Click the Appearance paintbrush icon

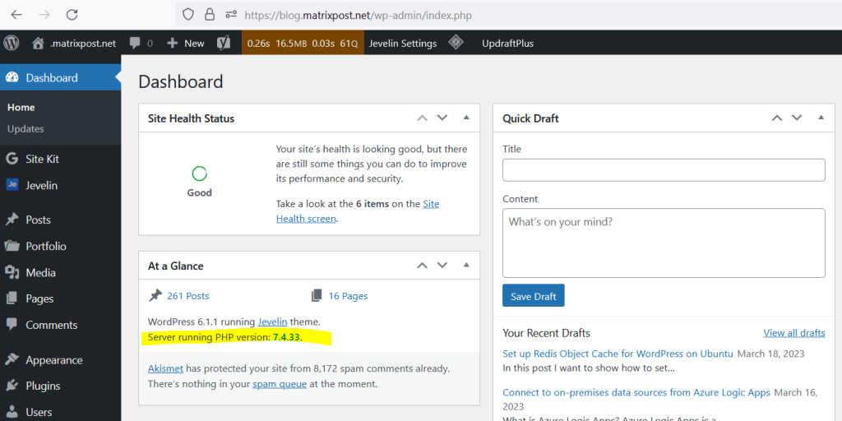point(12,360)
